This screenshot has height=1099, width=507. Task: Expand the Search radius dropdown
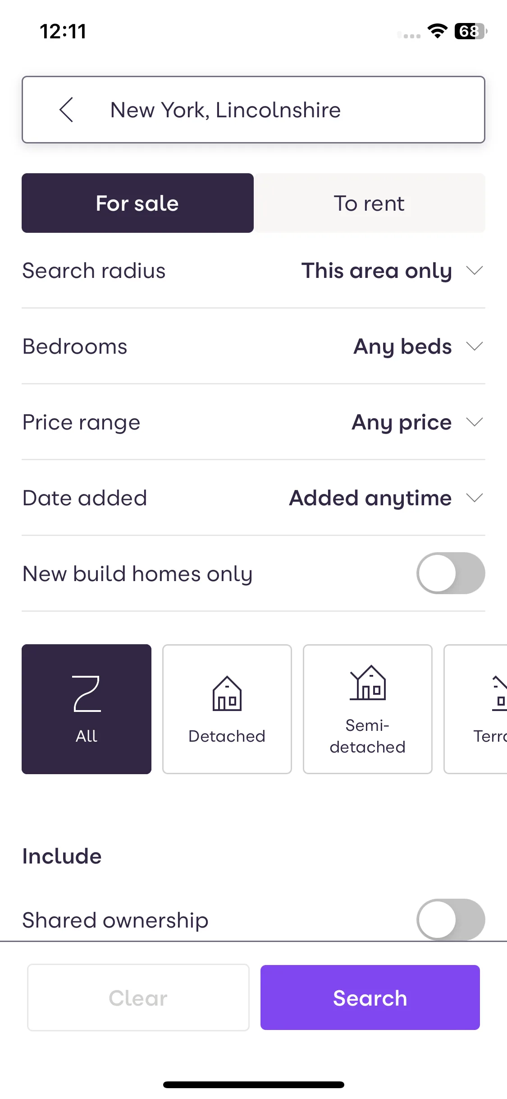[392, 271]
